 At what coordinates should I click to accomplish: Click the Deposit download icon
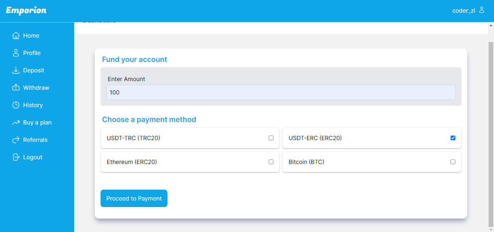(16, 70)
